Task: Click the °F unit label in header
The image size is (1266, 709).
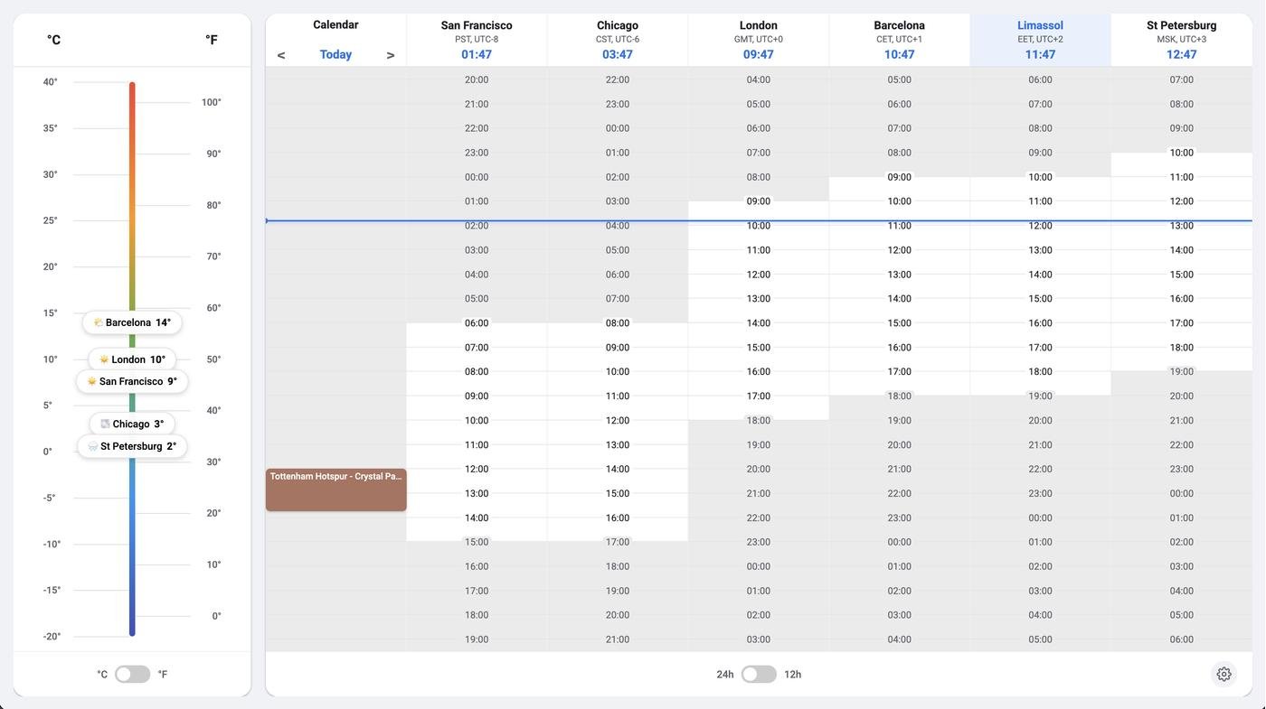Action: coord(211,40)
